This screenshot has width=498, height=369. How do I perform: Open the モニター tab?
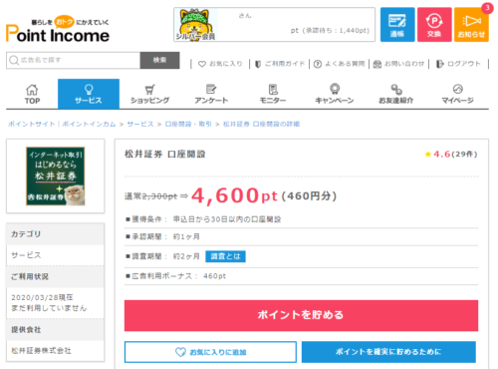click(273, 94)
